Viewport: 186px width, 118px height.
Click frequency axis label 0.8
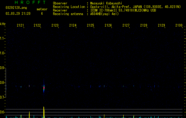click(x=2, y=83)
